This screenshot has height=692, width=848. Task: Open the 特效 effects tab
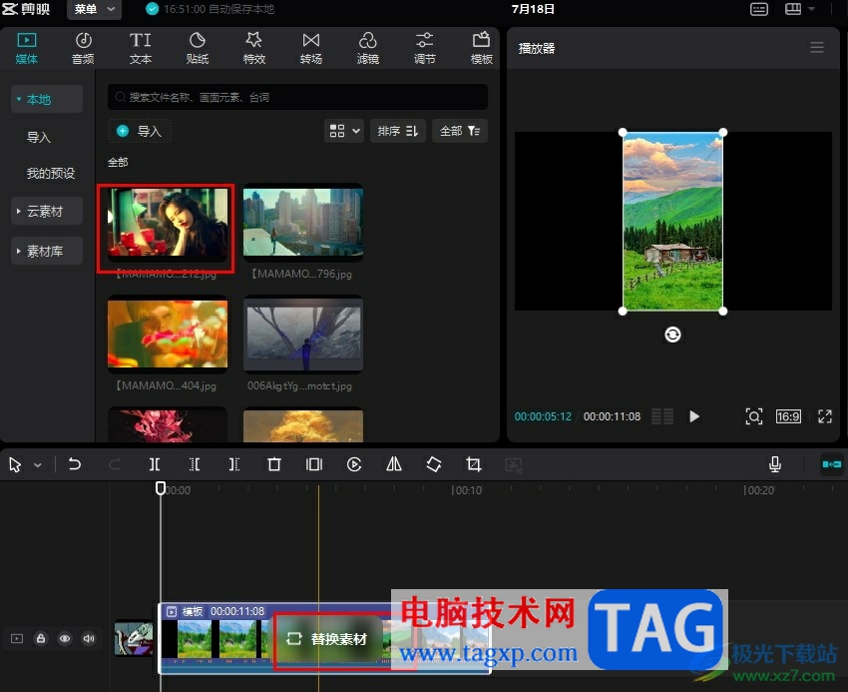tap(253, 48)
